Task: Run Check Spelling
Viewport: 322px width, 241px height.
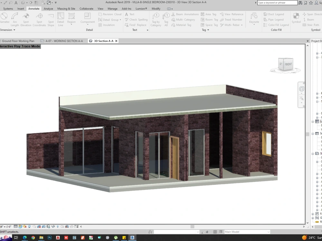Action: [x=136, y=20]
